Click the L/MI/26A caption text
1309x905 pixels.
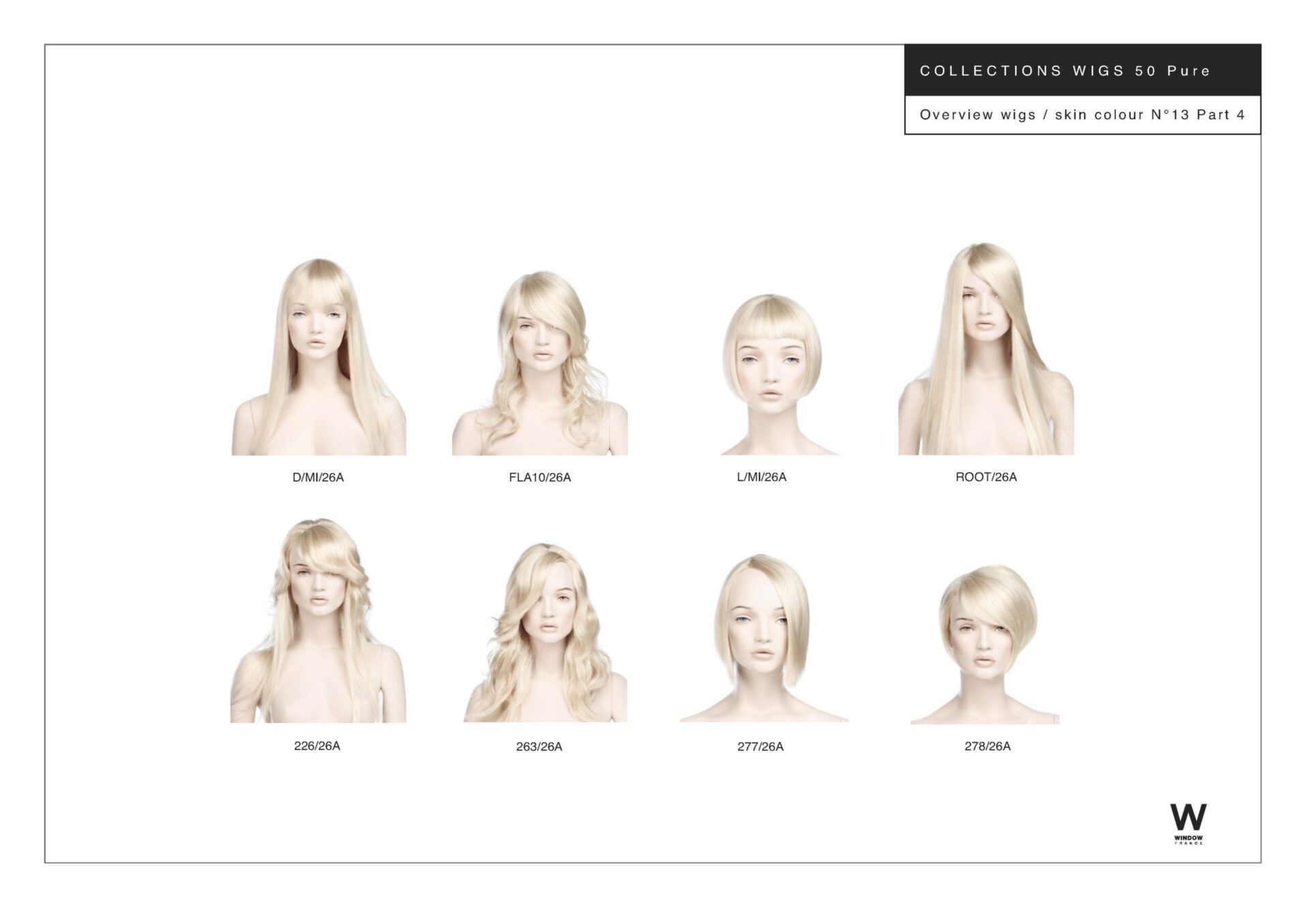(x=762, y=477)
